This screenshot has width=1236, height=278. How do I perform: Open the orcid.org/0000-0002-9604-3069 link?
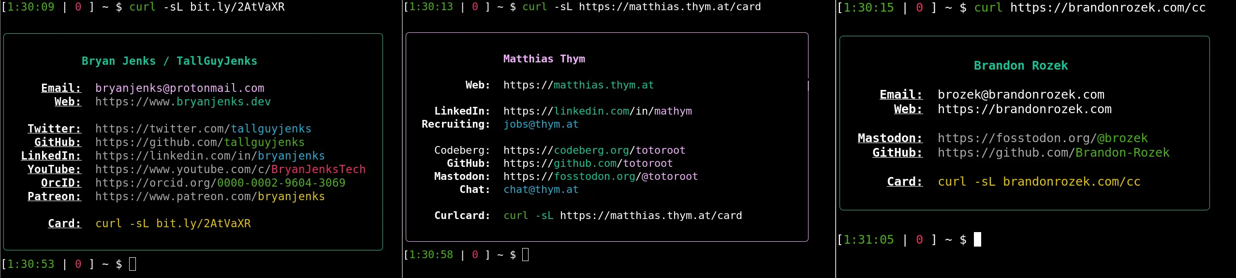pyautogui.click(x=220, y=183)
